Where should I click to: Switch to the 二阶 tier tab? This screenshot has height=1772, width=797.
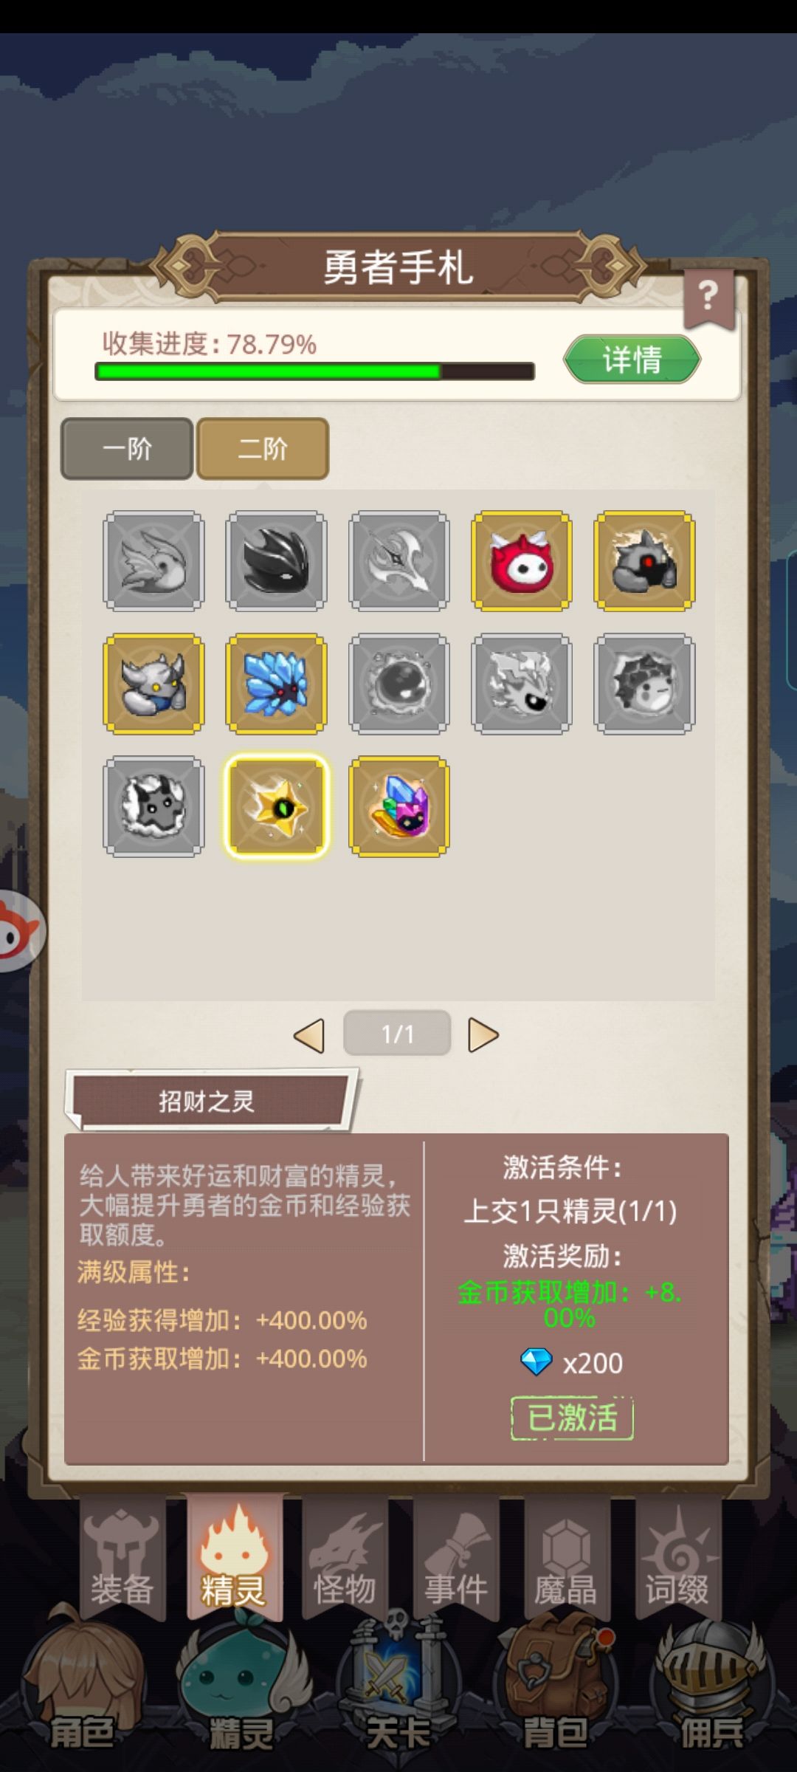pos(263,449)
